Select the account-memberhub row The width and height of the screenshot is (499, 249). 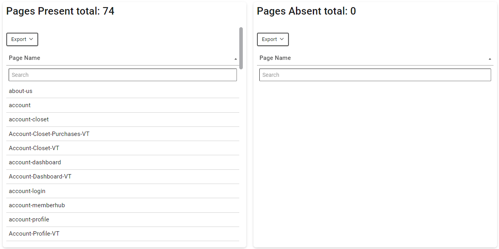pyautogui.click(x=123, y=205)
